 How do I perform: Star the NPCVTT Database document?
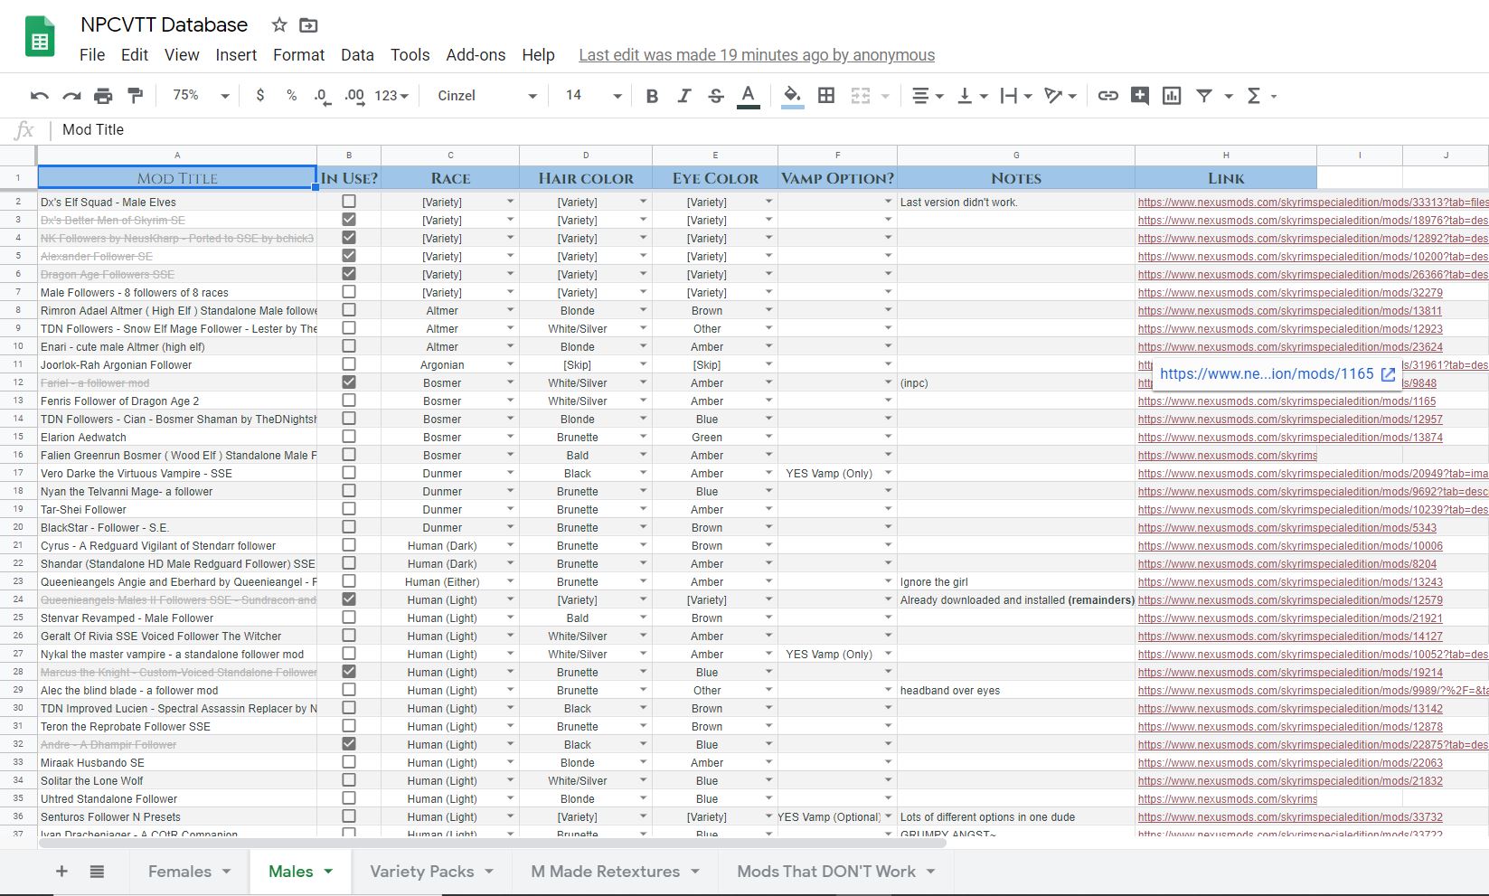pyautogui.click(x=279, y=25)
